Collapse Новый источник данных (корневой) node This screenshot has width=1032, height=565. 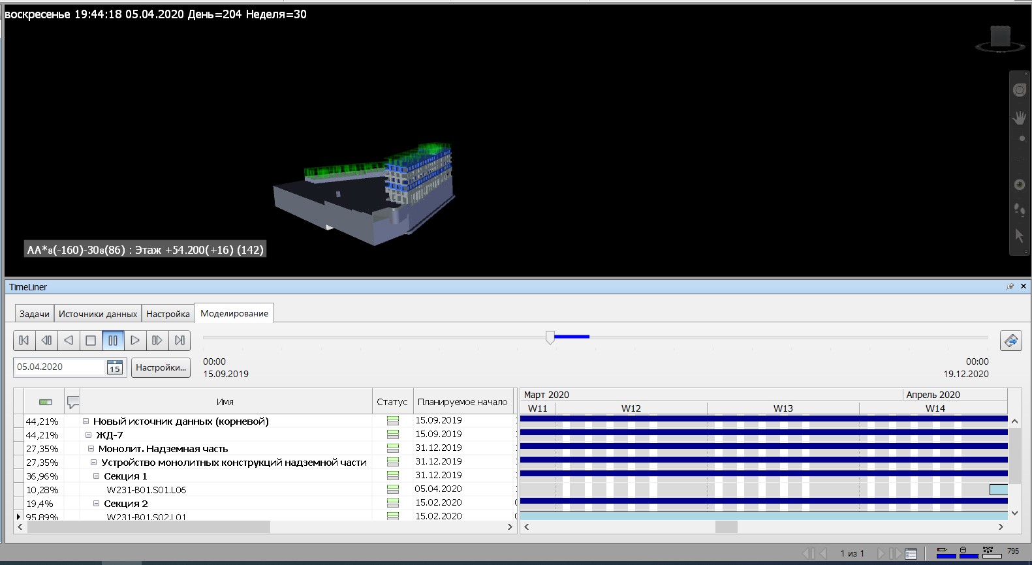click(86, 421)
